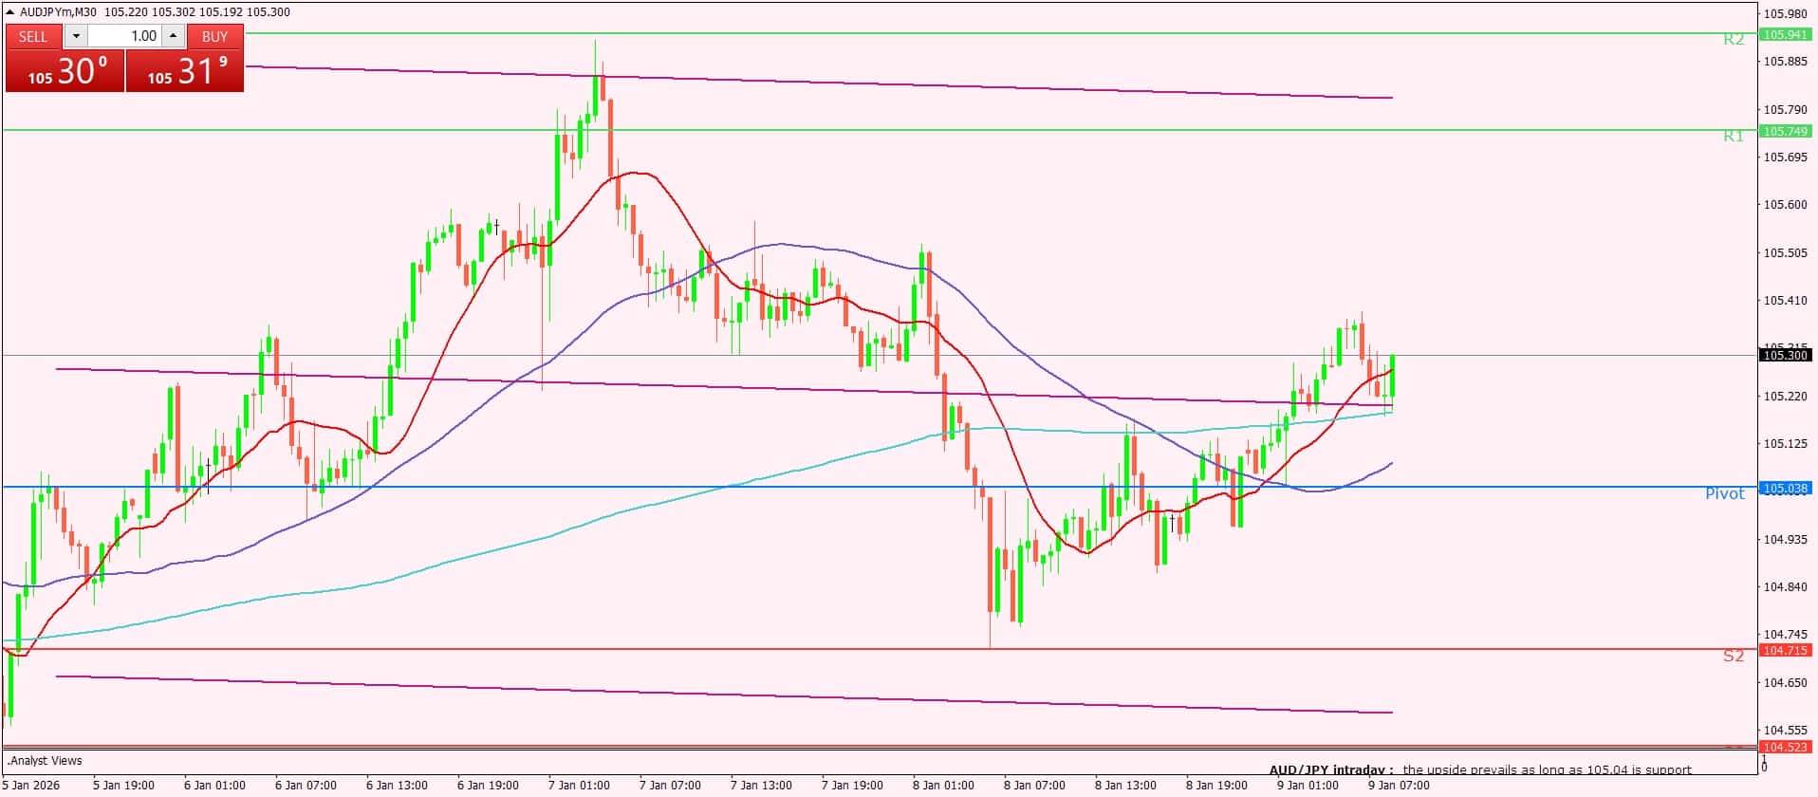Click the AUD/JPY intraday analyst comment
The image size is (1818, 797).
tap(1480, 770)
